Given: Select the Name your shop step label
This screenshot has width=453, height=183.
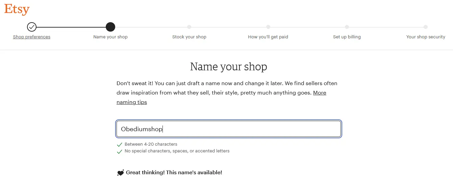Looking at the screenshot, I should 110,37.
